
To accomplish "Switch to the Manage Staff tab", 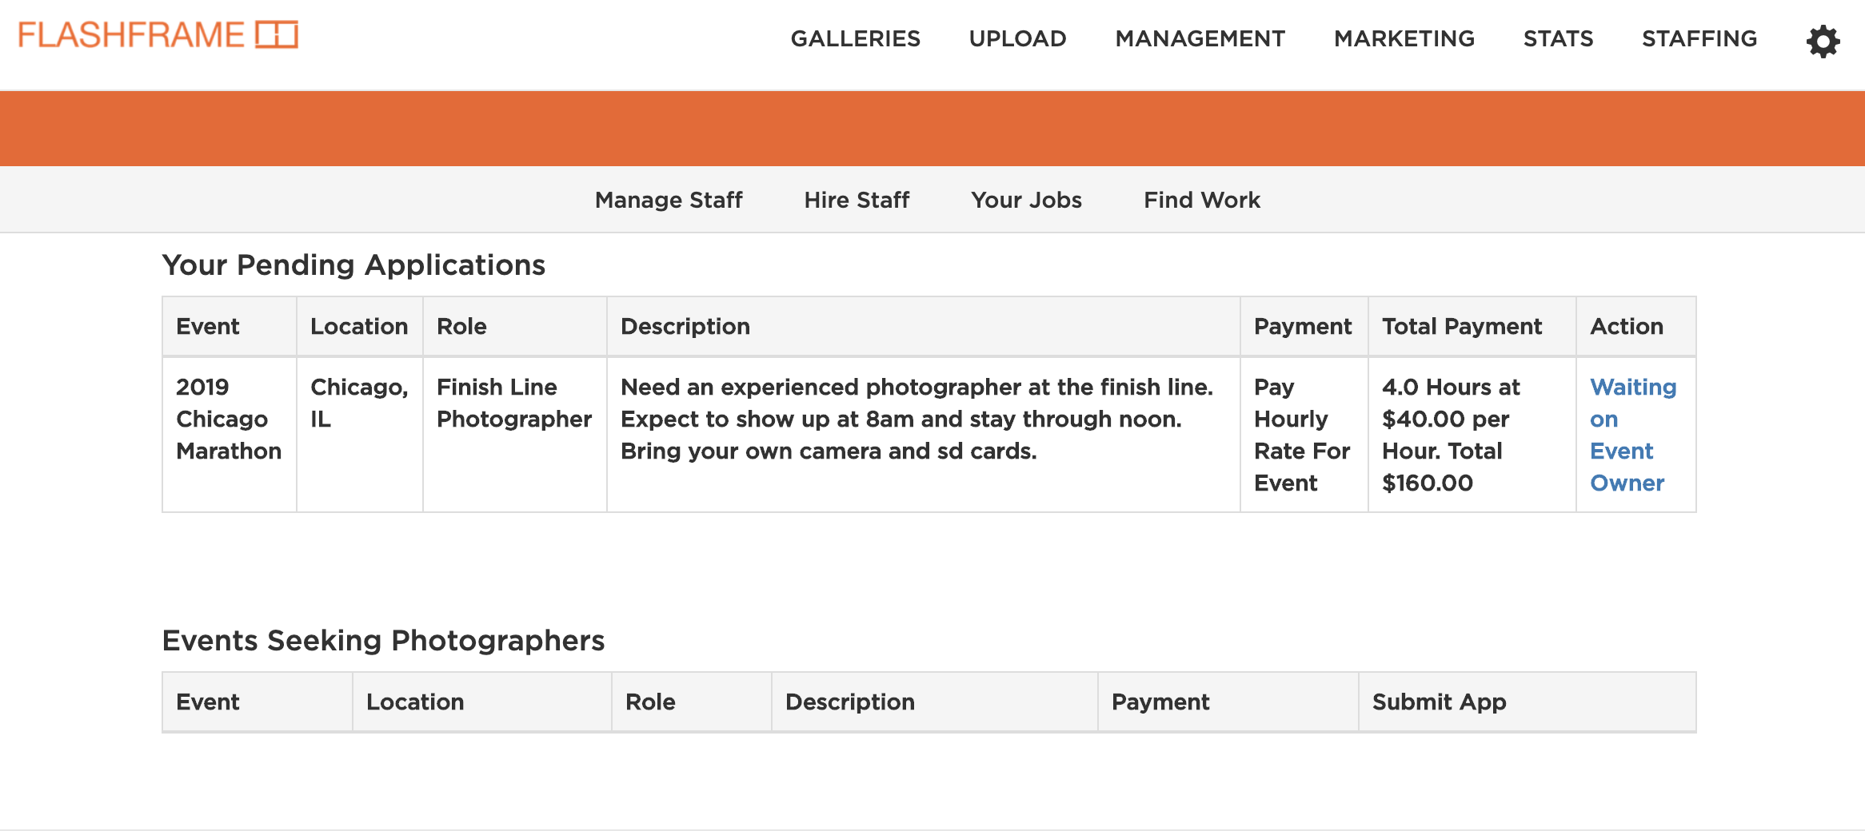I will click(669, 200).
